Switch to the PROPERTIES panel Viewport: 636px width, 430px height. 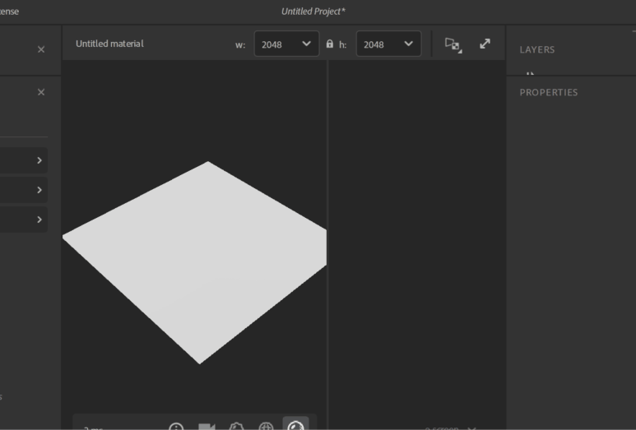click(x=549, y=92)
